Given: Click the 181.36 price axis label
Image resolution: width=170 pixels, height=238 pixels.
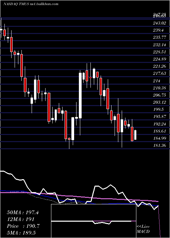Looking at the screenshot, I should (x=159, y=146).
